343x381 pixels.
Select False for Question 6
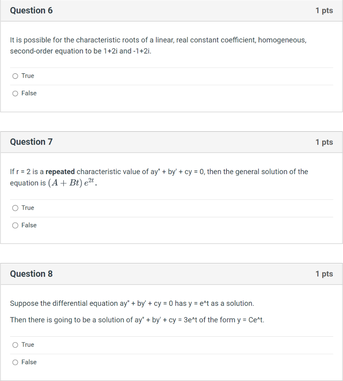(x=15, y=93)
